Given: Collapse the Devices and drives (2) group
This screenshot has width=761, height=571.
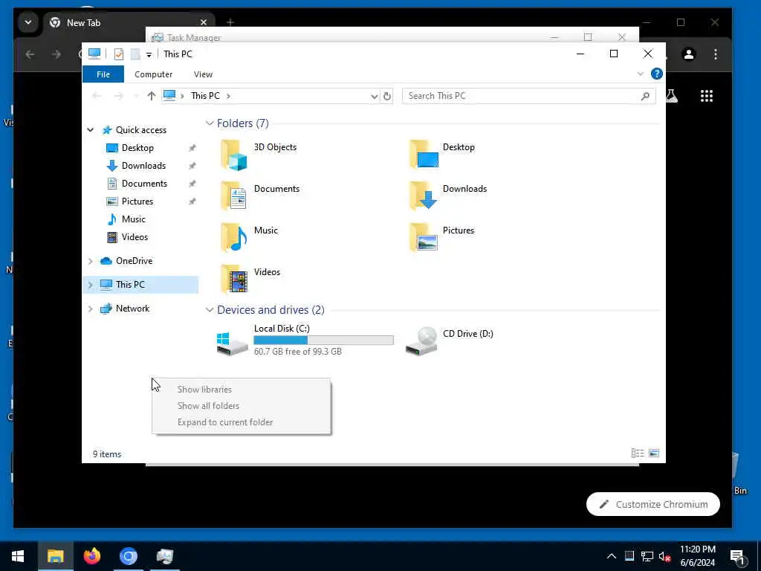Looking at the screenshot, I should (210, 310).
